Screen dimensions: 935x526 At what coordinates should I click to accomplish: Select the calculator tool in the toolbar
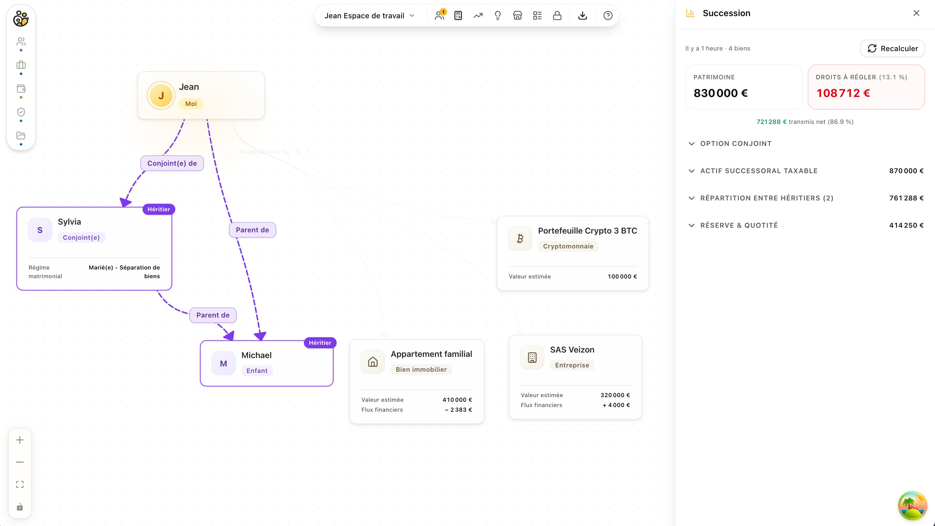coord(458,15)
